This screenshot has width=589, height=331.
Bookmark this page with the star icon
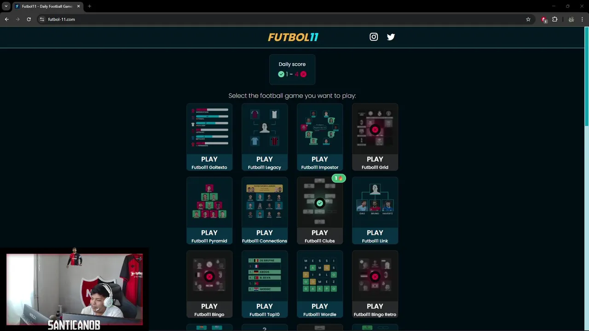click(x=528, y=19)
